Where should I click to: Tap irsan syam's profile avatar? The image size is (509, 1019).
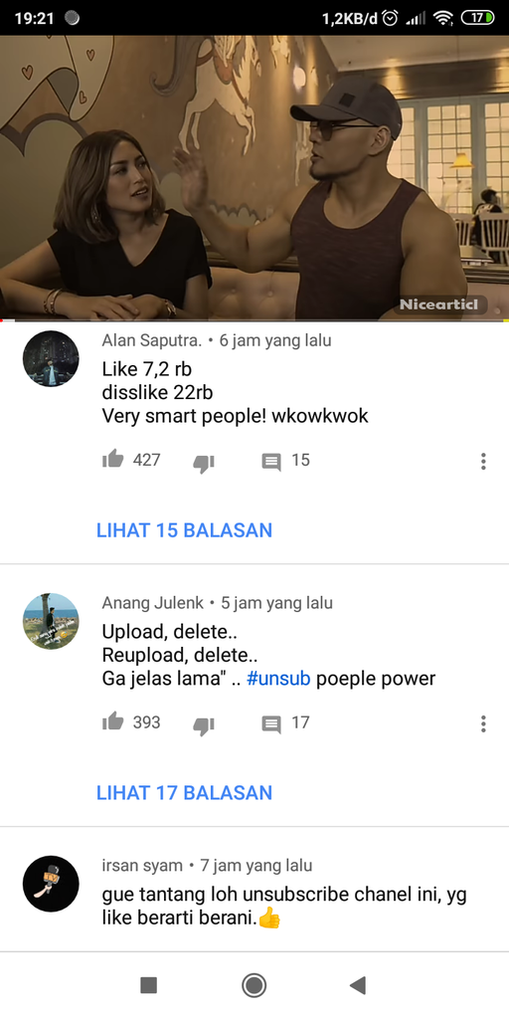click(x=51, y=884)
